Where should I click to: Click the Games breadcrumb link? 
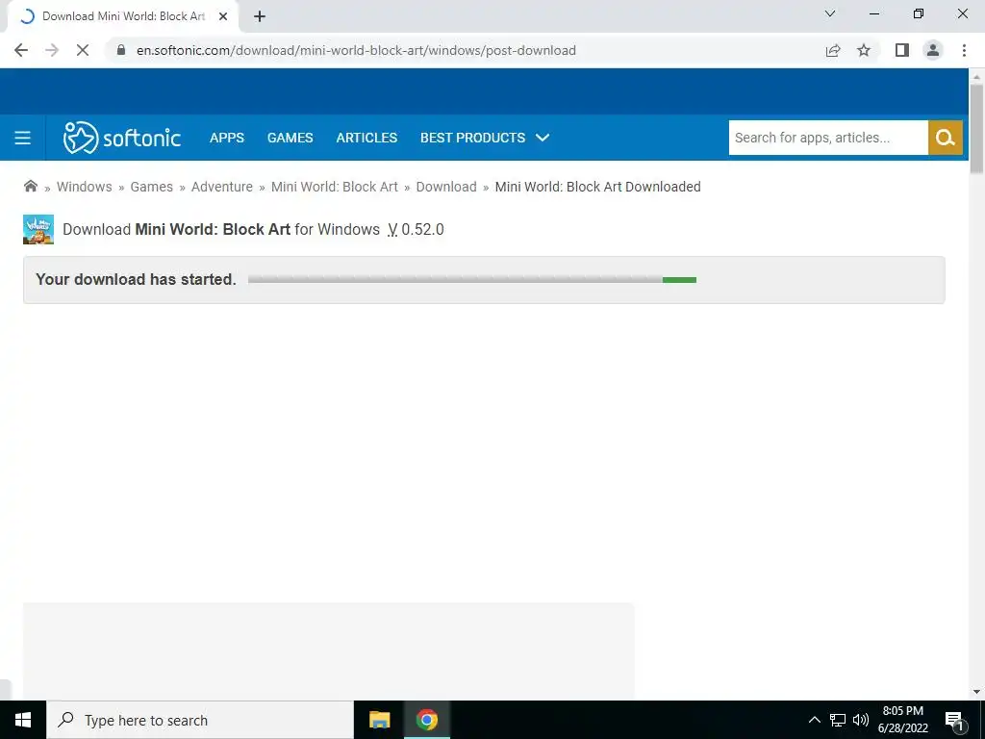(x=151, y=187)
